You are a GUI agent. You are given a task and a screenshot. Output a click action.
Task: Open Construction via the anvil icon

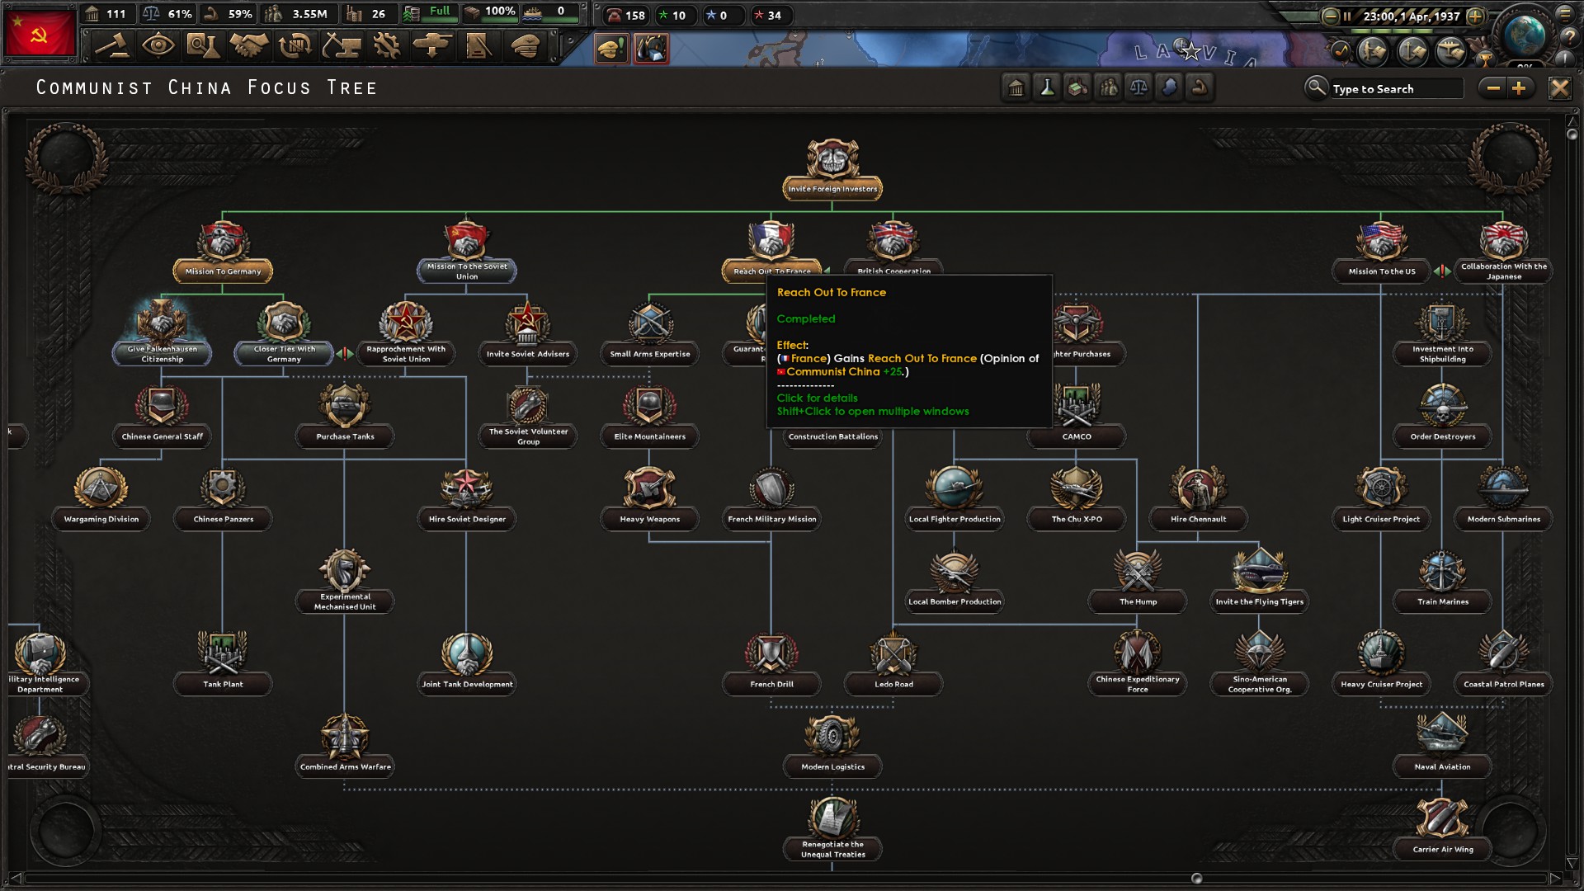pyautogui.click(x=342, y=47)
